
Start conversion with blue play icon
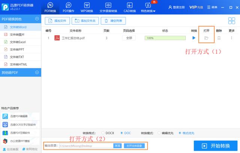[194, 38]
